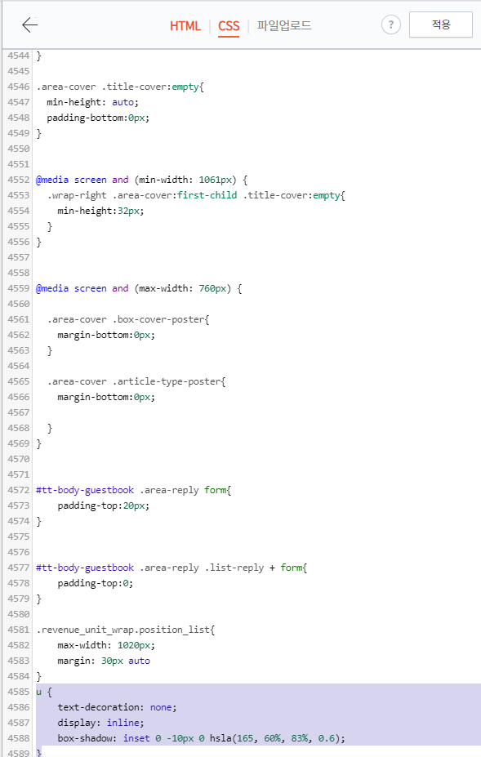The image size is (481, 757).
Task: Click display: inline declaration
Action: coord(101,723)
